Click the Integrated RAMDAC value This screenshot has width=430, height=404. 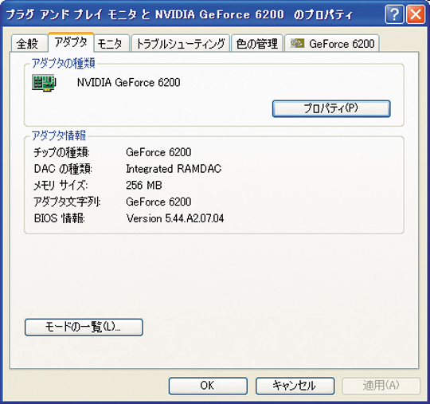[174, 169]
